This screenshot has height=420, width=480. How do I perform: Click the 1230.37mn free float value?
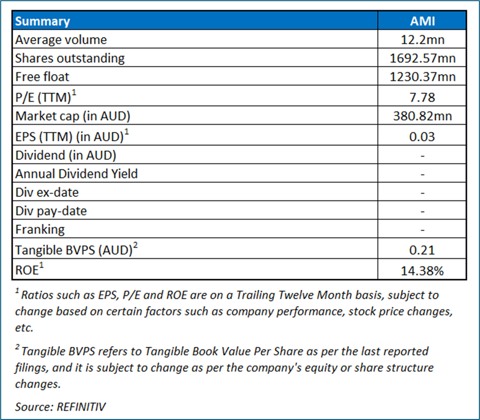click(423, 77)
